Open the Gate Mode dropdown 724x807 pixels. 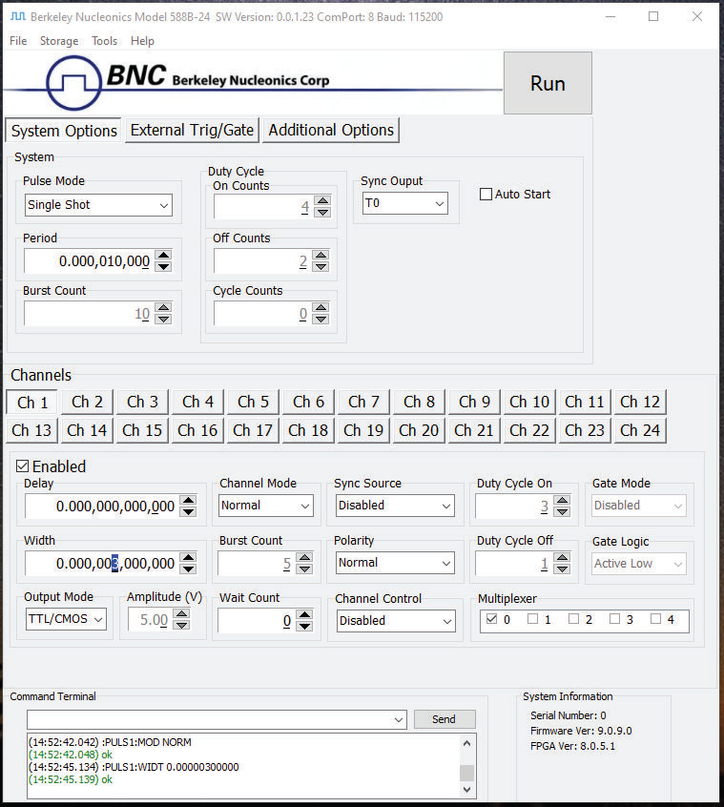[x=638, y=506]
